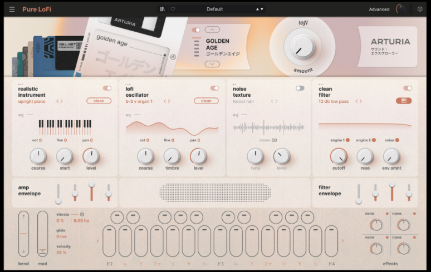Click the noise texture tune knob
The height and width of the screenshot is (272, 431).
coord(256,156)
